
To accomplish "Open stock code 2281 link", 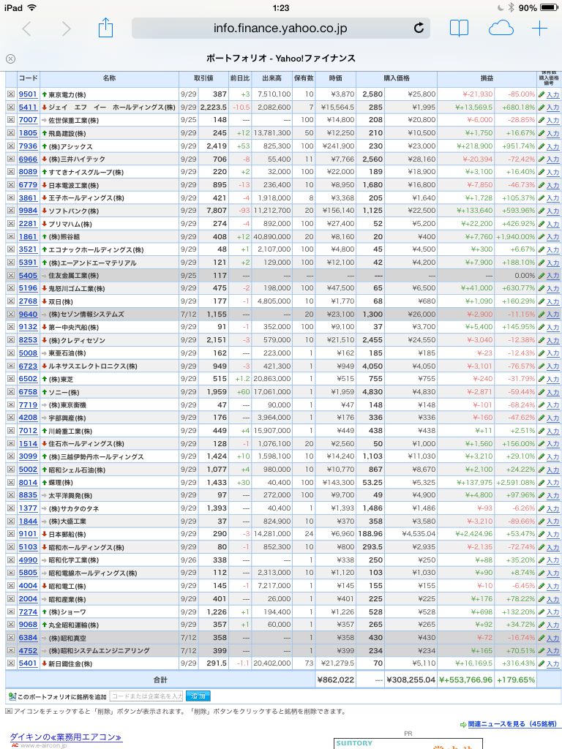I will [28, 224].
